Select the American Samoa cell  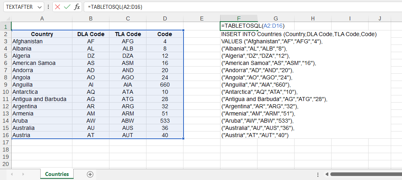[x=42, y=63]
